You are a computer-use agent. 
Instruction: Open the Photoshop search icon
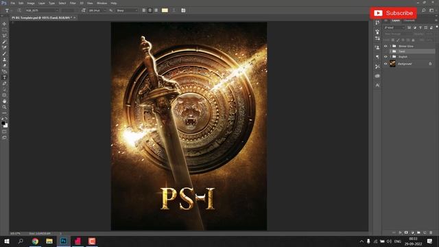point(424,10)
